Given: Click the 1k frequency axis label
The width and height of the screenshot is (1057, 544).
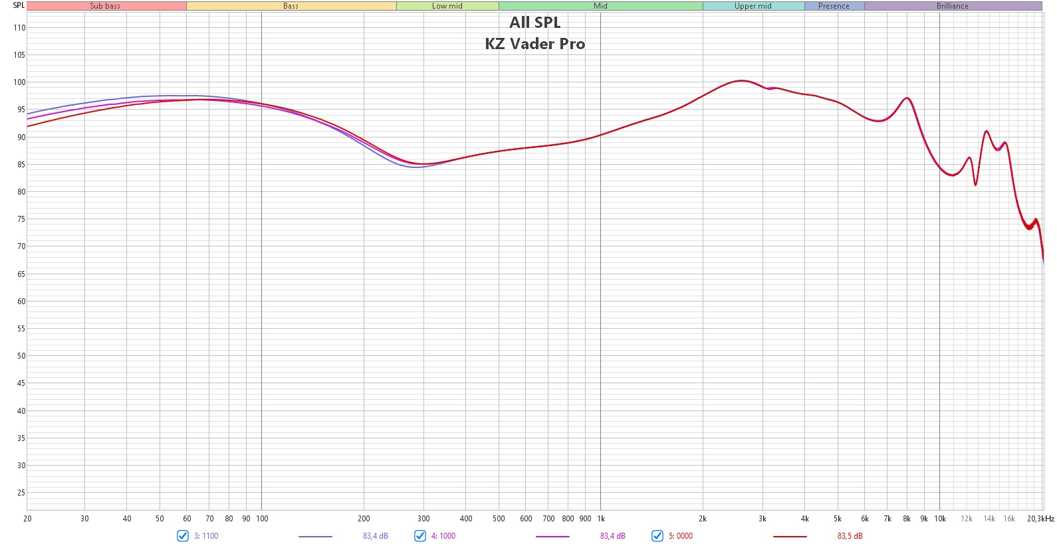Looking at the screenshot, I should coord(601,519).
